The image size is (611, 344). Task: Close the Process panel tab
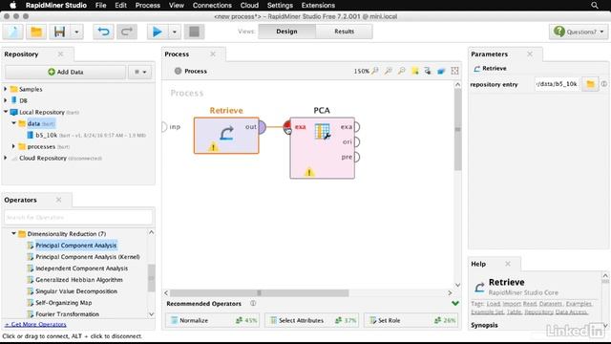click(213, 54)
